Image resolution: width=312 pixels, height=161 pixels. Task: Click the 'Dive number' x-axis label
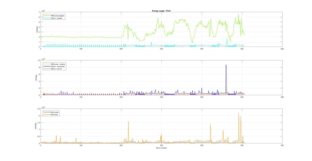tap(161, 148)
